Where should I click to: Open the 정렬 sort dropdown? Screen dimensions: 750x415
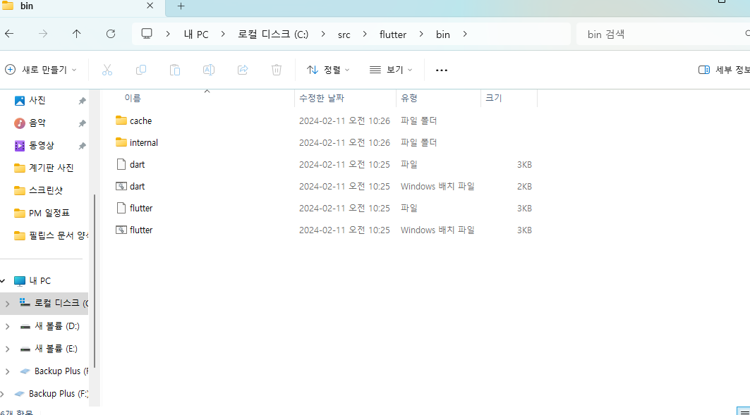328,70
